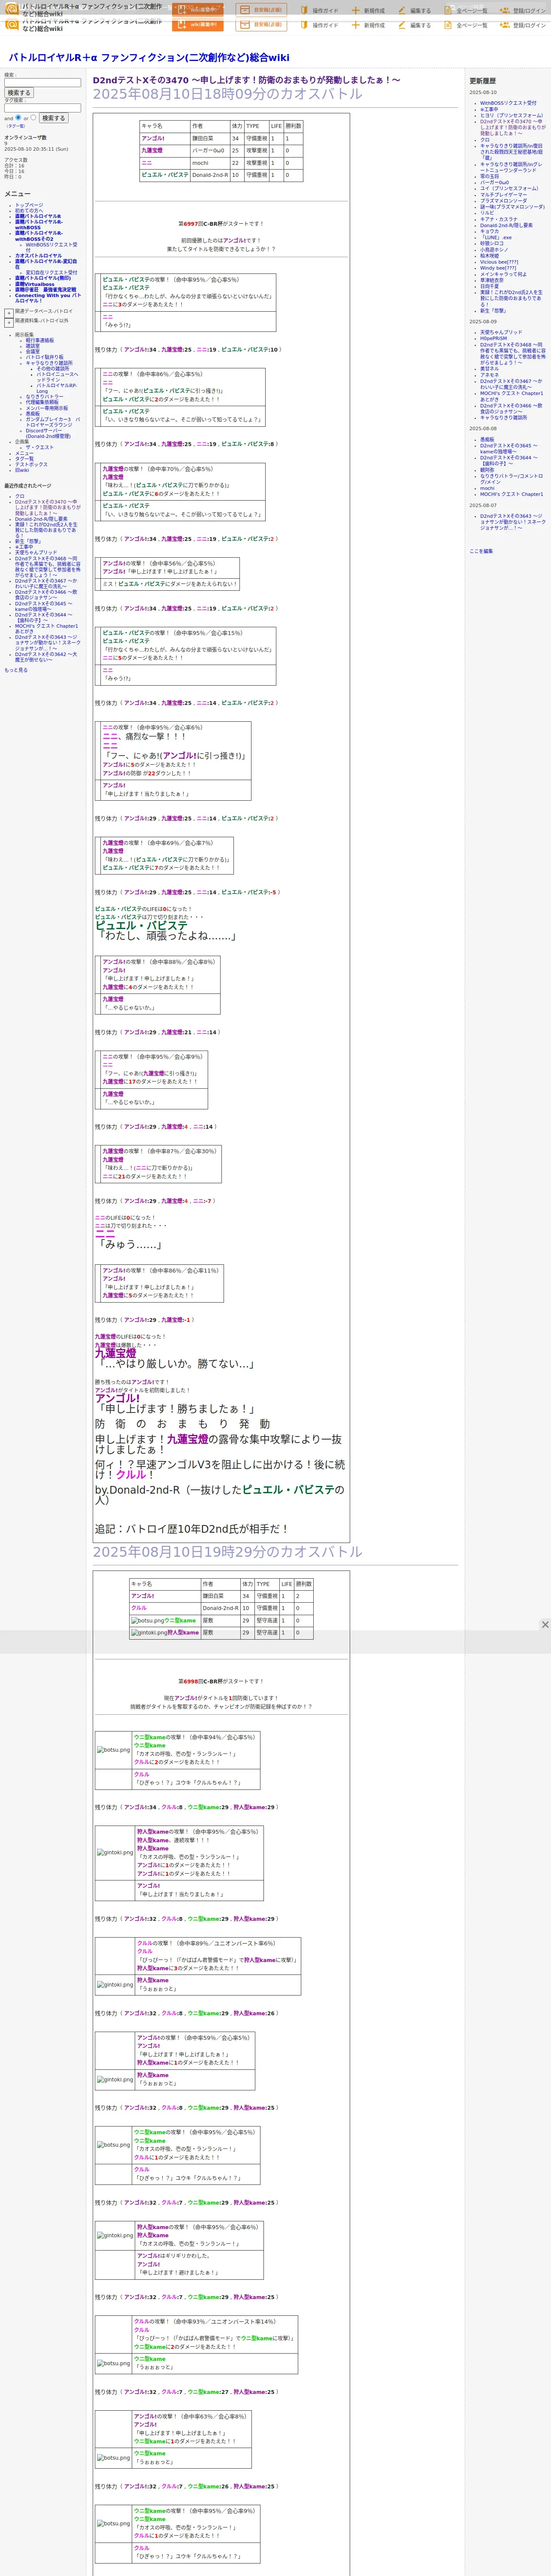This screenshot has width=551, height=2576.
Task: Open 草津結衣奈 in update history
Action: 492,280
